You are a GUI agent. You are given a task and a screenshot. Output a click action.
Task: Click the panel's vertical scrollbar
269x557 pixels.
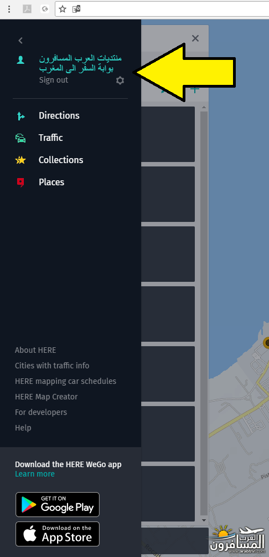tap(204, 313)
